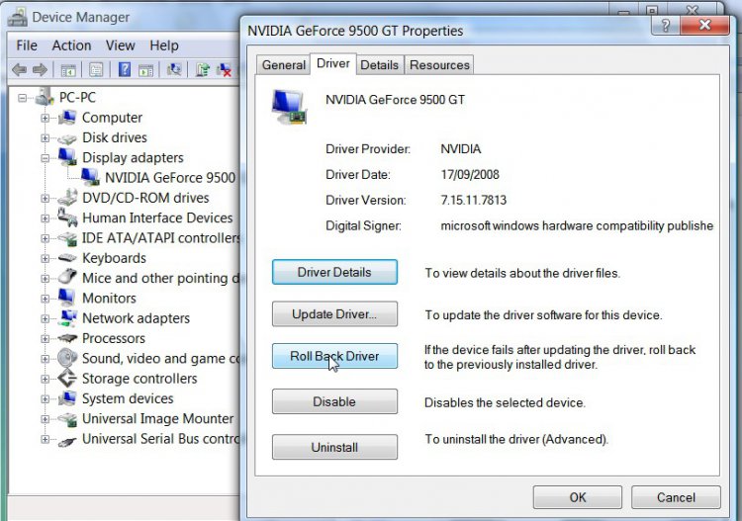Image resolution: width=742 pixels, height=521 pixels.
Task: Collapse the PC-PC root node
Action: [22, 98]
